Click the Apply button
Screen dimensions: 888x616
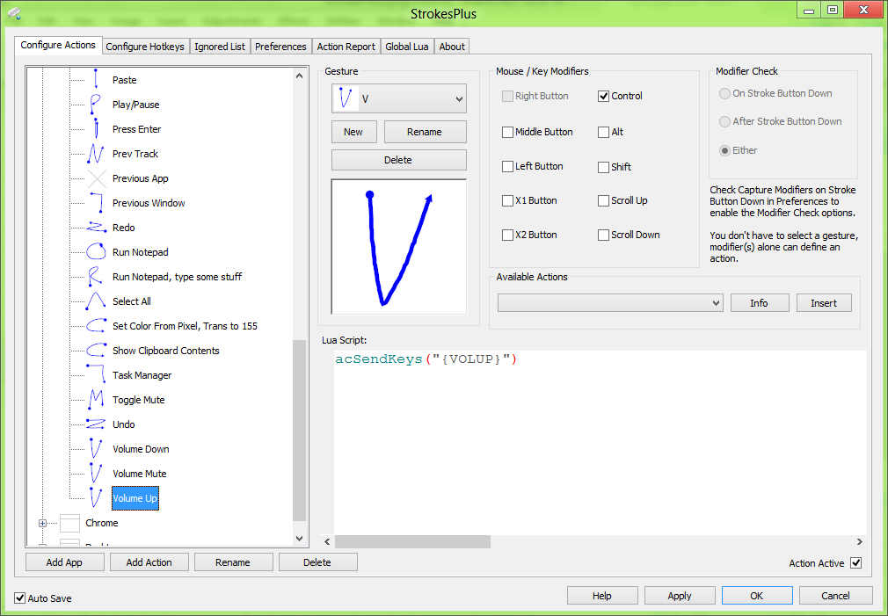click(680, 596)
